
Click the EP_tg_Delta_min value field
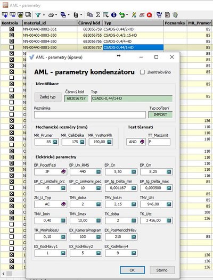pos(118,188)
